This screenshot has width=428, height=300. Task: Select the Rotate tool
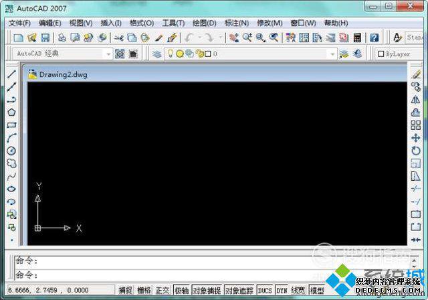pyautogui.click(x=416, y=151)
